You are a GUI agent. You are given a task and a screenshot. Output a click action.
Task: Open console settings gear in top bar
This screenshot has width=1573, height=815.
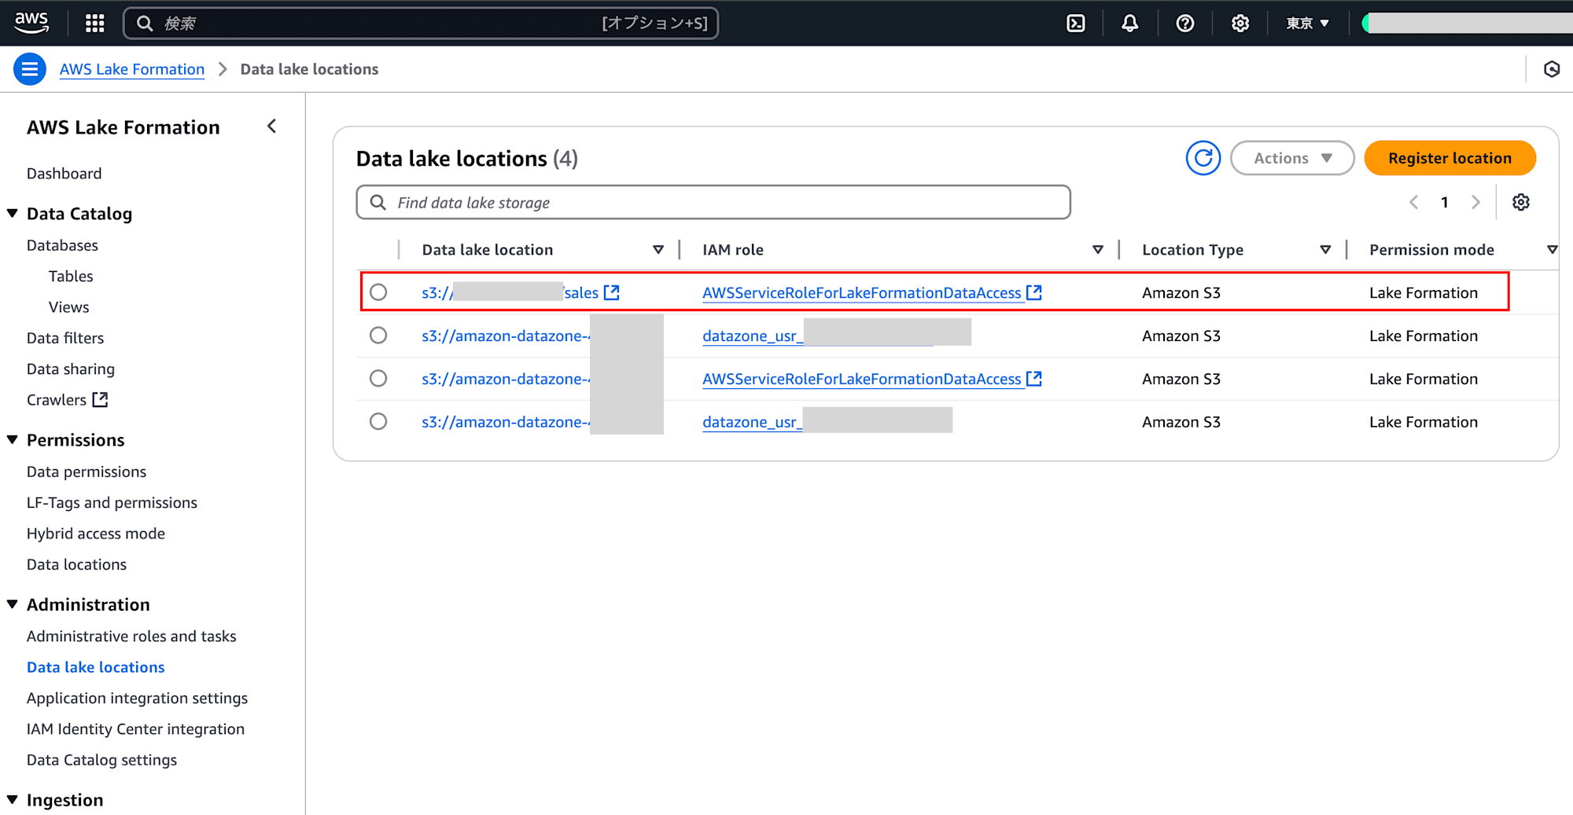(x=1240, y=24)
